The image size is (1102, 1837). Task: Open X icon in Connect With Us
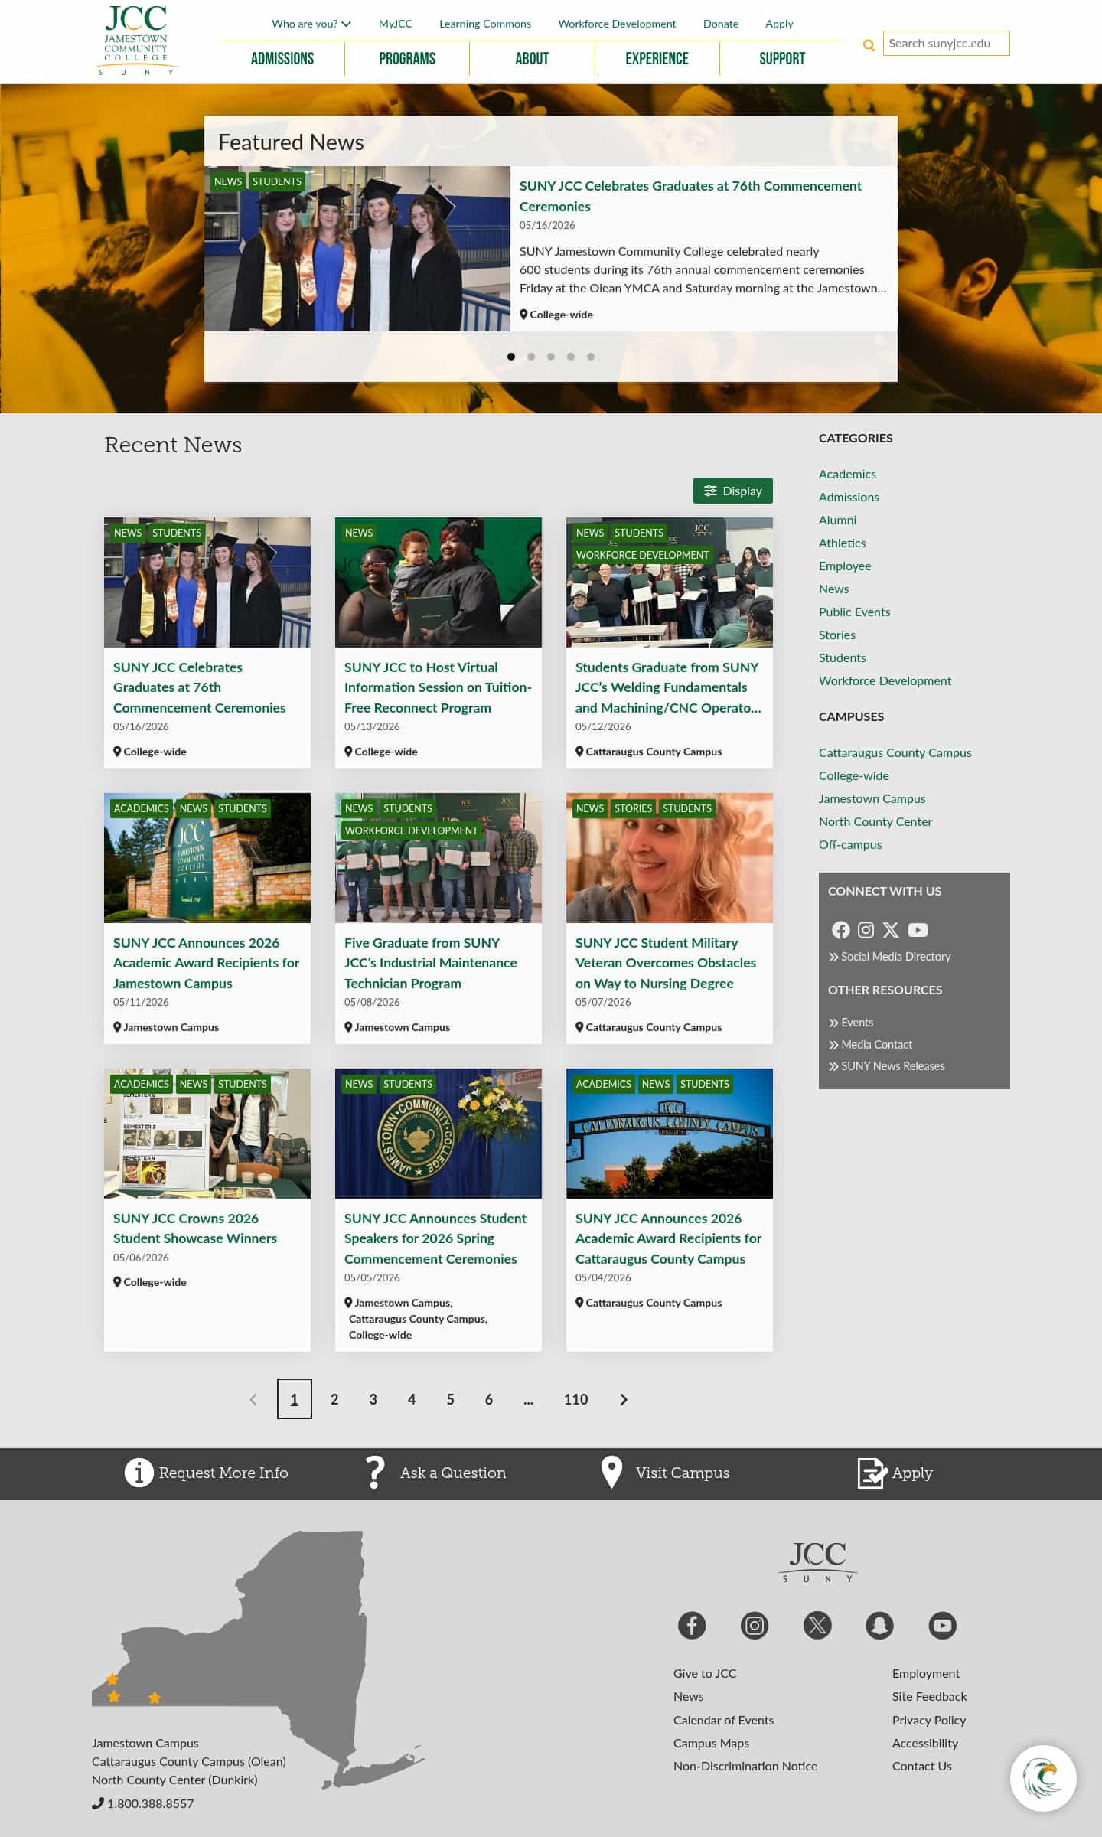pyautogui.click(x=891, y=930)
